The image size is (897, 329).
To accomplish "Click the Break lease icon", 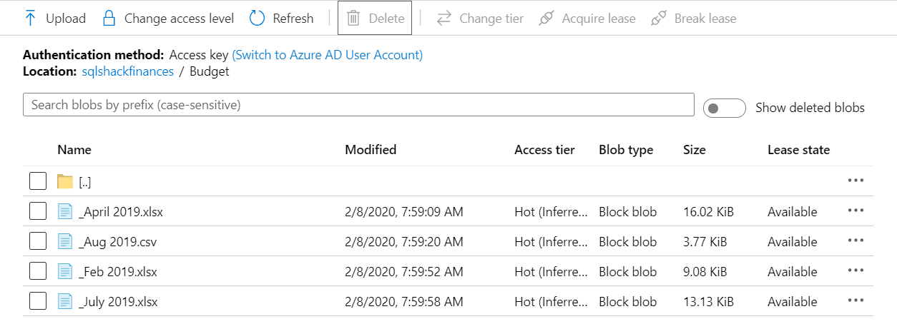I will pos(659,19).
